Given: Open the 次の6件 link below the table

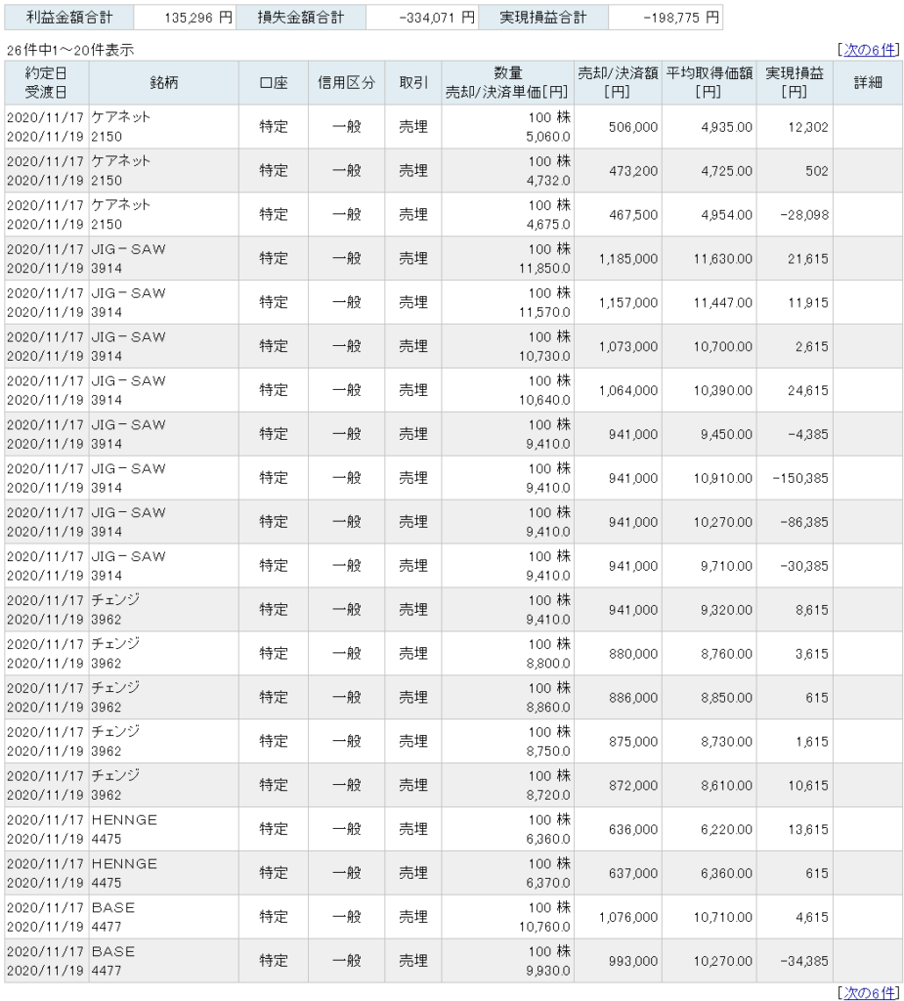Looking at the screenshot, I should pyautogui.click(x=870, y=992).
